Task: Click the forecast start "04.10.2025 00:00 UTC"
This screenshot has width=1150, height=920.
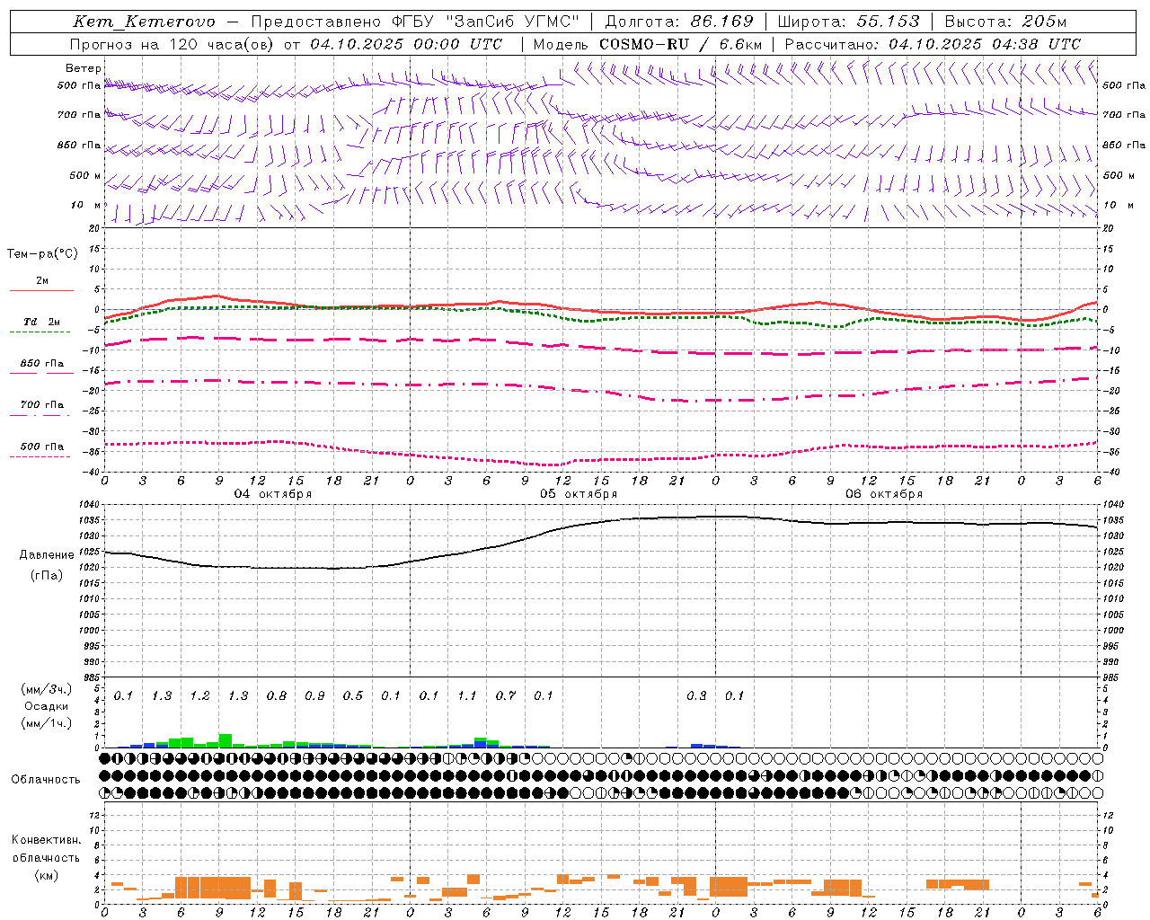Action: click(406, 44)
